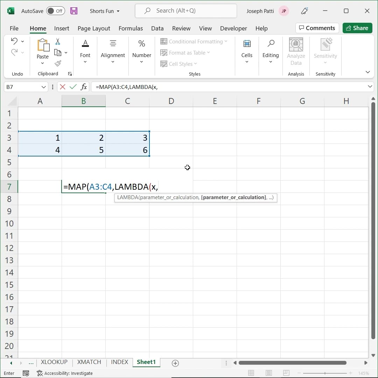Open Ribbon Display Options chevron
Viewport: 378px width, 378px height.
coord(367,72)
